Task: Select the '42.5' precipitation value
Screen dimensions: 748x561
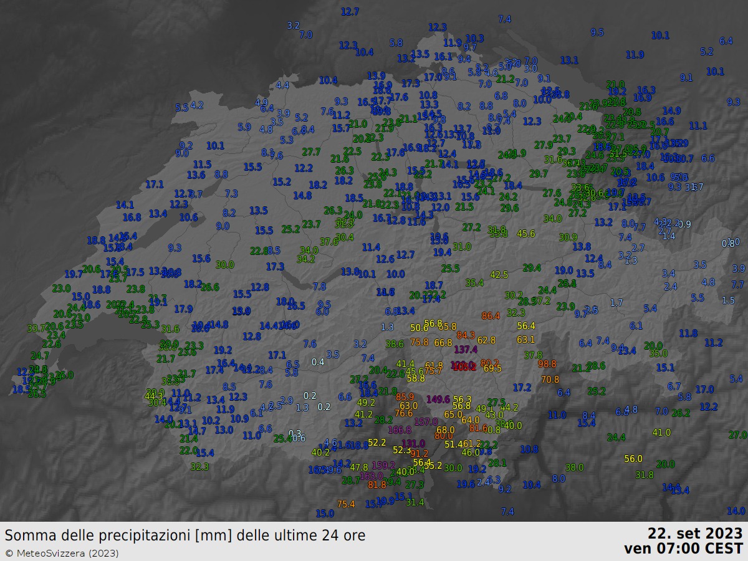Action: [499, 274]
